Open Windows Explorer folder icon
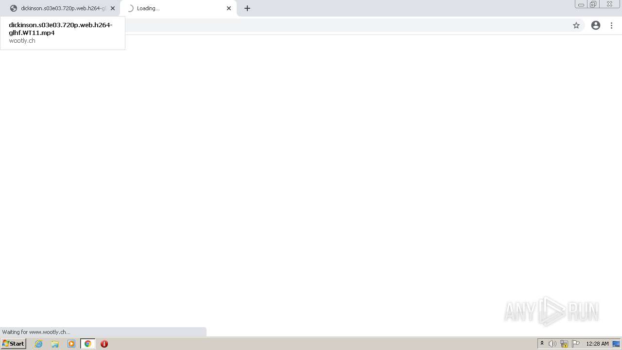The image size is (622, 350). coord(55,344)
